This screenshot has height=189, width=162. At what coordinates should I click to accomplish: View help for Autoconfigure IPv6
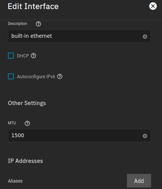(x=60, y=76)
